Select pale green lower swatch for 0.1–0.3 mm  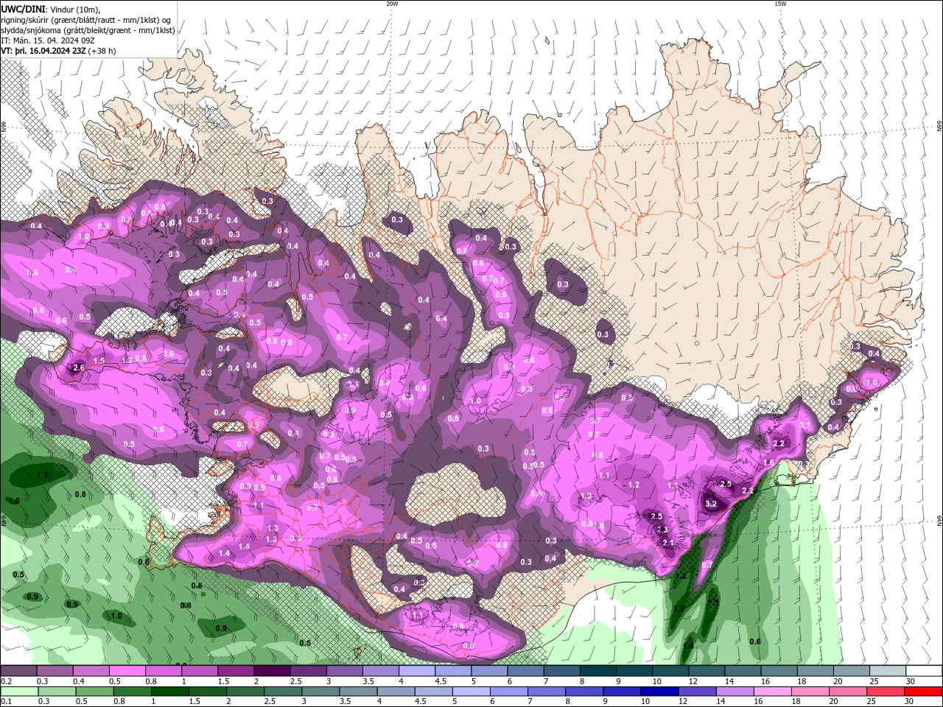[20, 692]
